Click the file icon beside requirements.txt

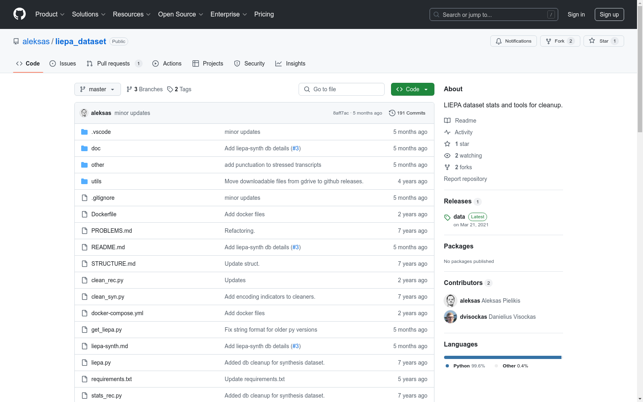coord(84,379)
